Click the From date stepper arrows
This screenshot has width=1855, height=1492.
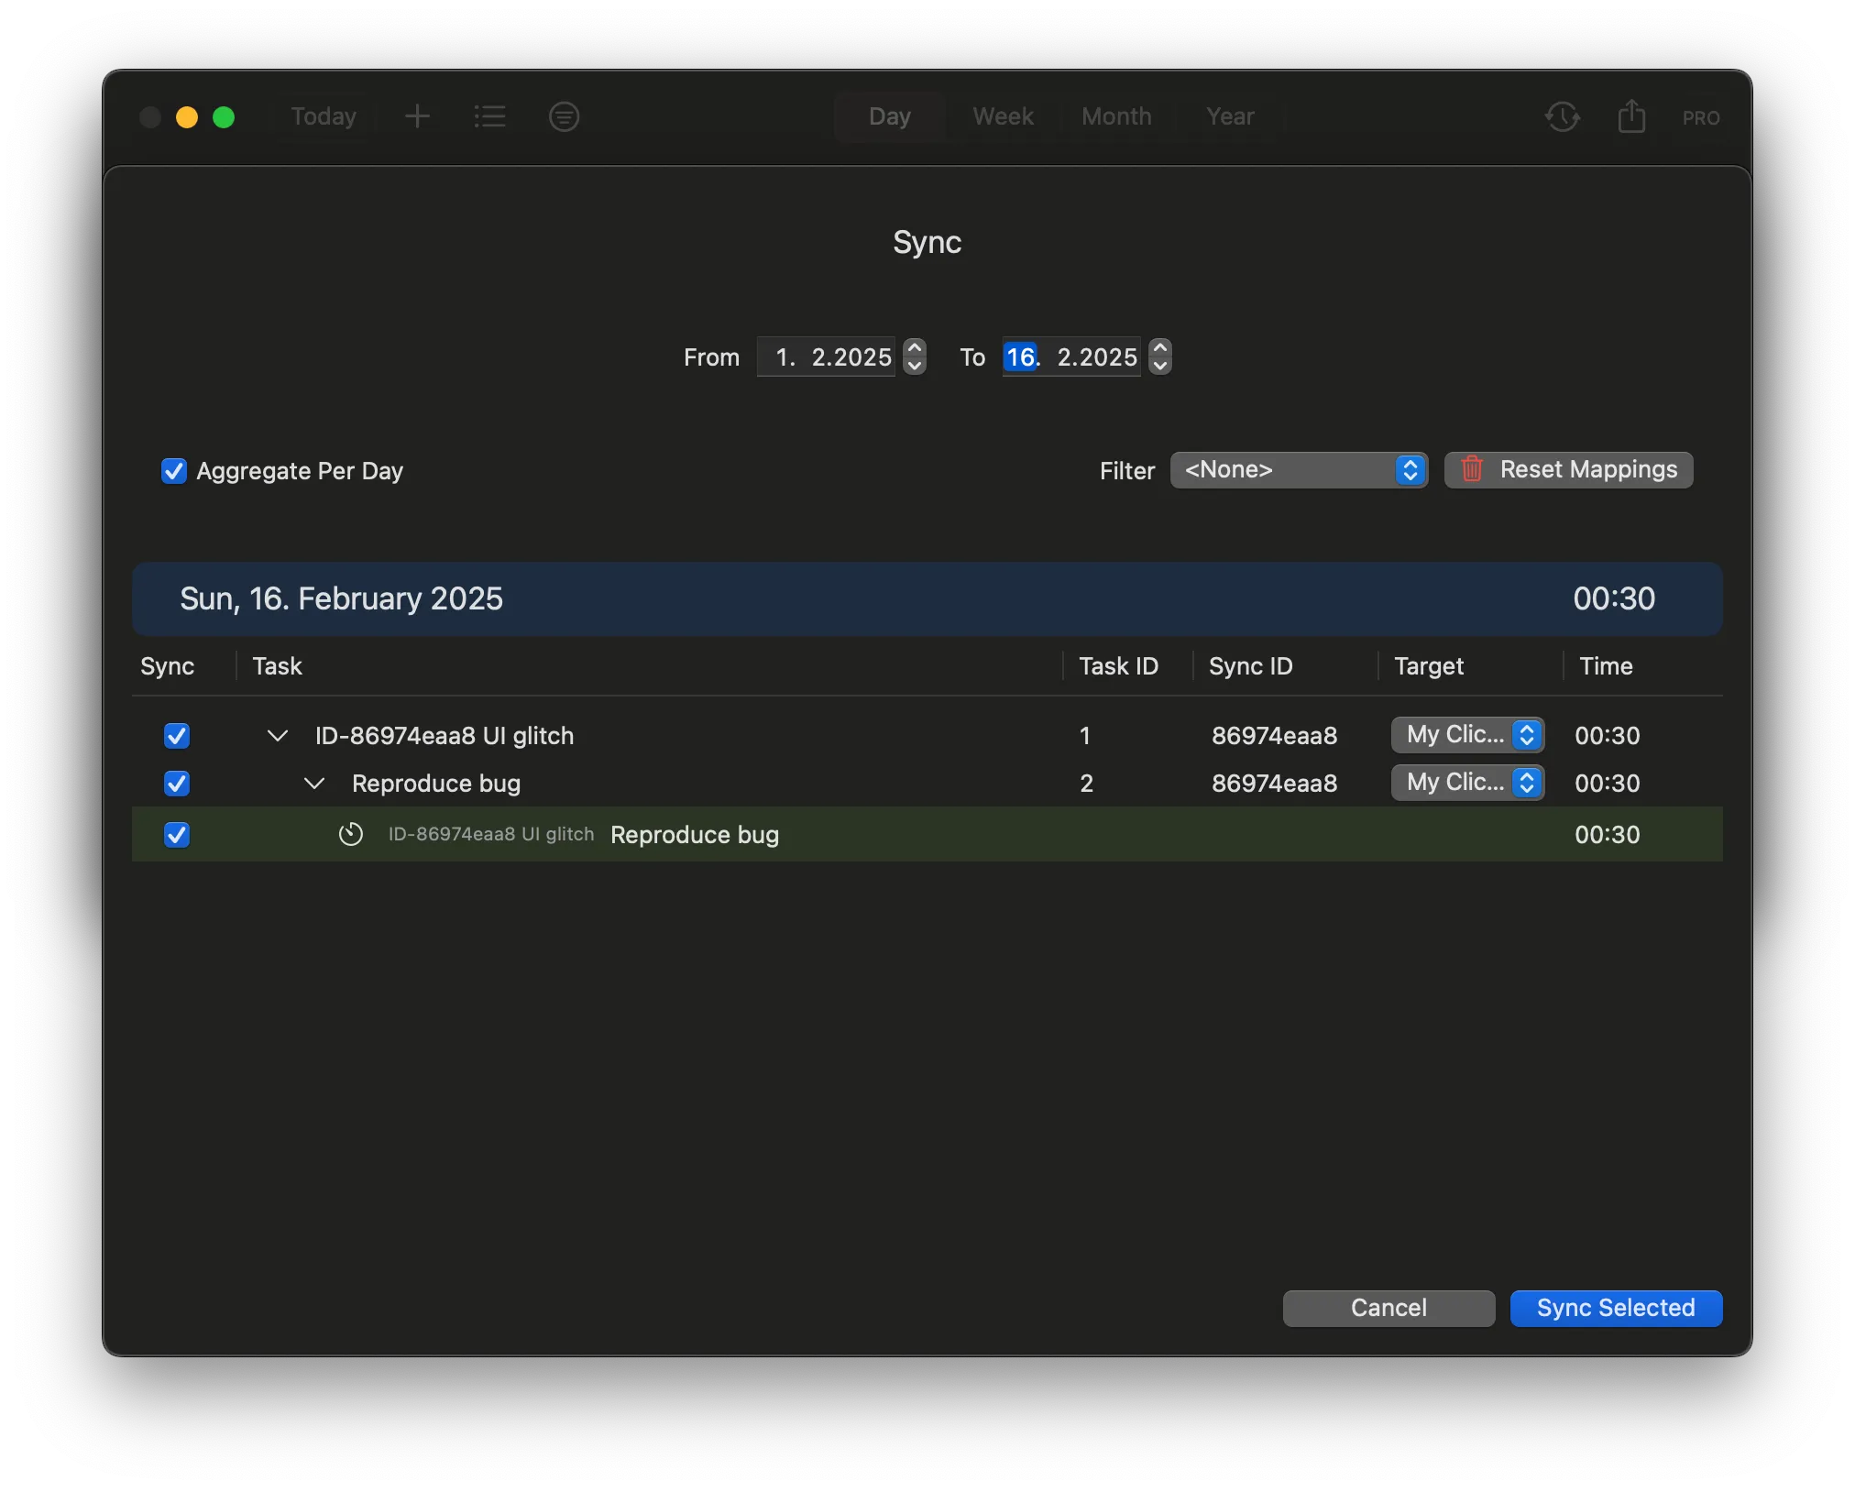[915, 357]
